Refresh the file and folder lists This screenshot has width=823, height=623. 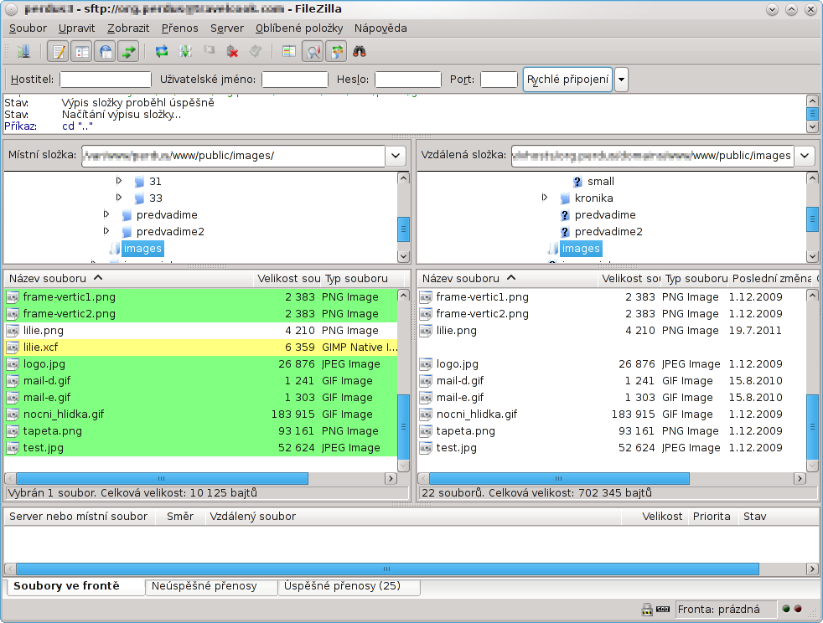(x=162, y=51)
